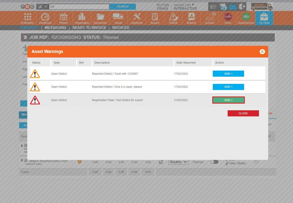Click the Job search input field

pos(79,7)
